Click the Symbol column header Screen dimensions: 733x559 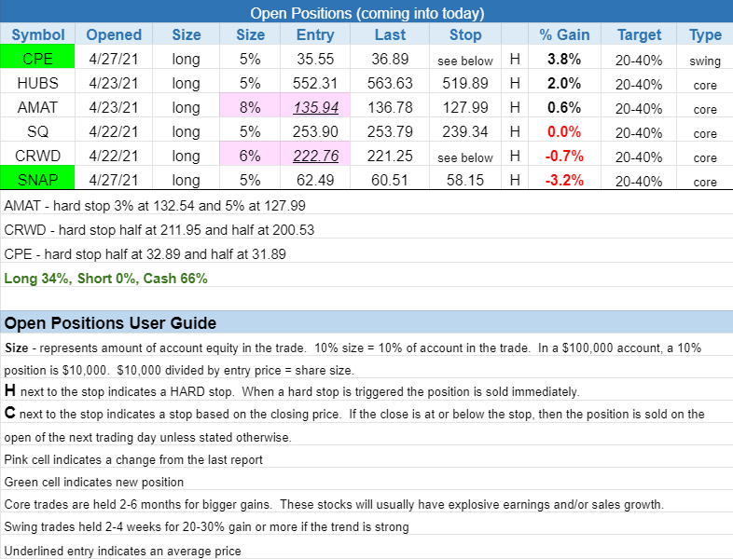click(38, 34)
